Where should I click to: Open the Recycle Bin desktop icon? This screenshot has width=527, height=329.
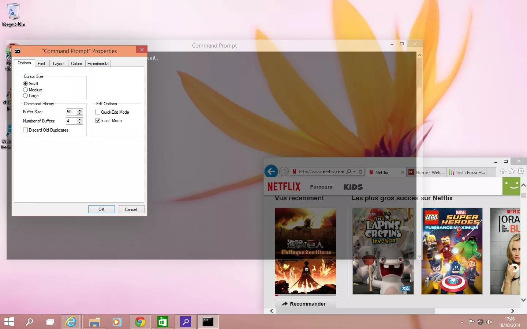click(x=14, y=15)
